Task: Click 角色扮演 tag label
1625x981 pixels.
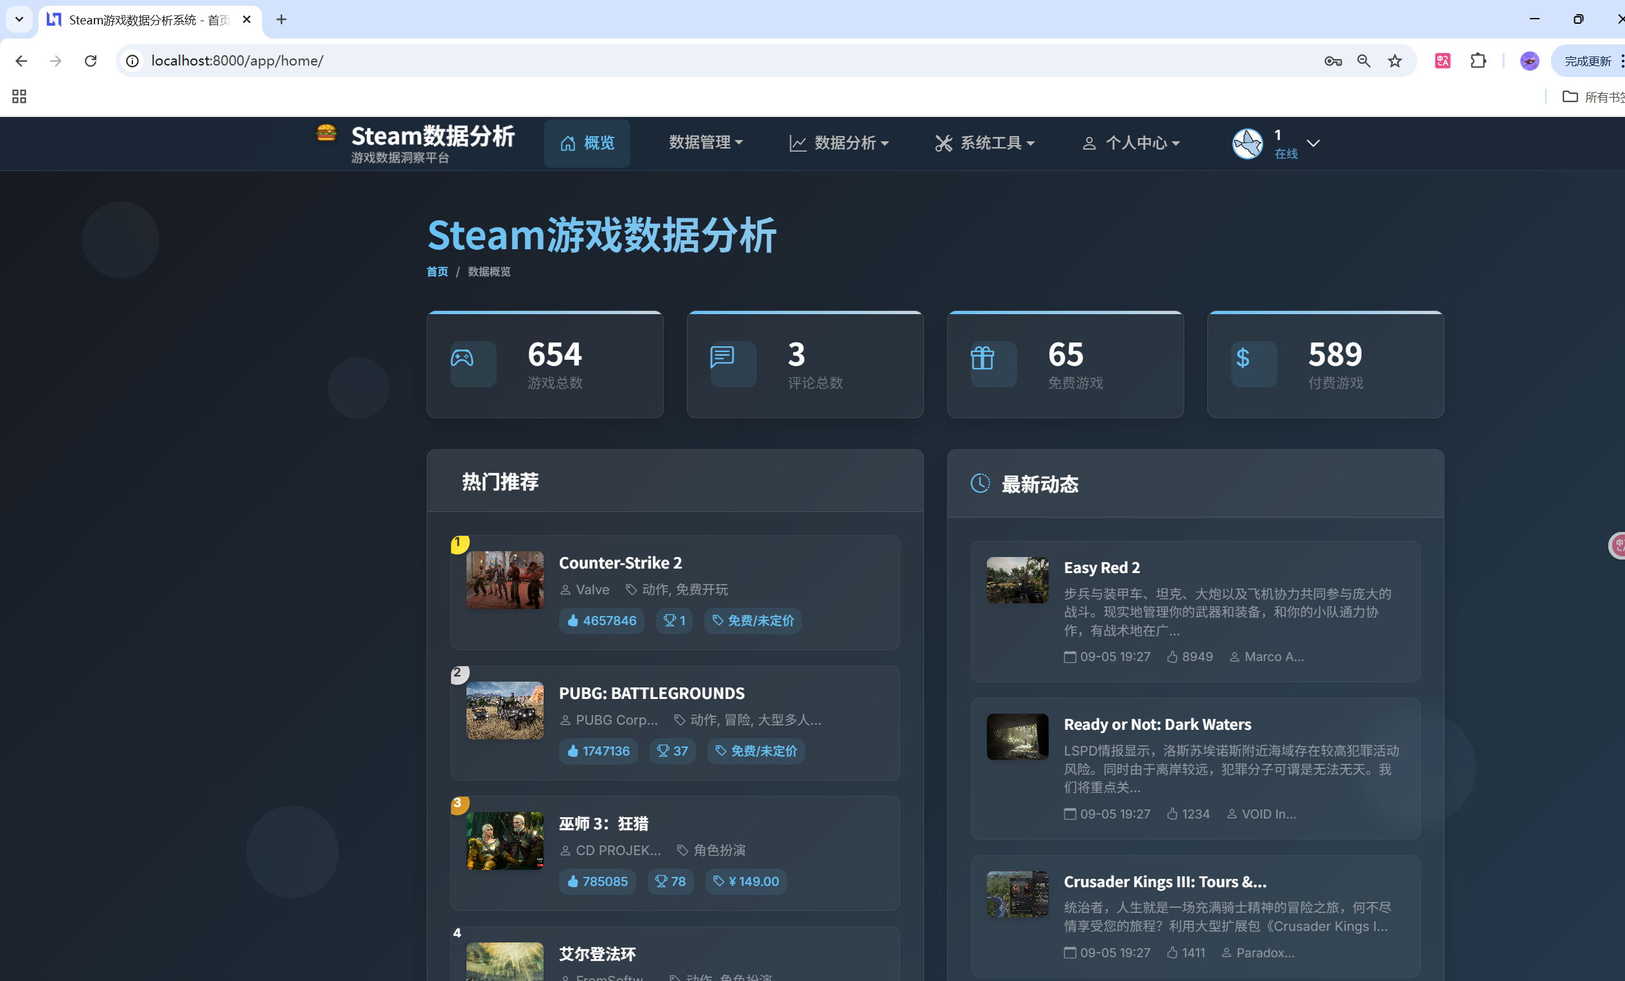Action: click(711, 851)
